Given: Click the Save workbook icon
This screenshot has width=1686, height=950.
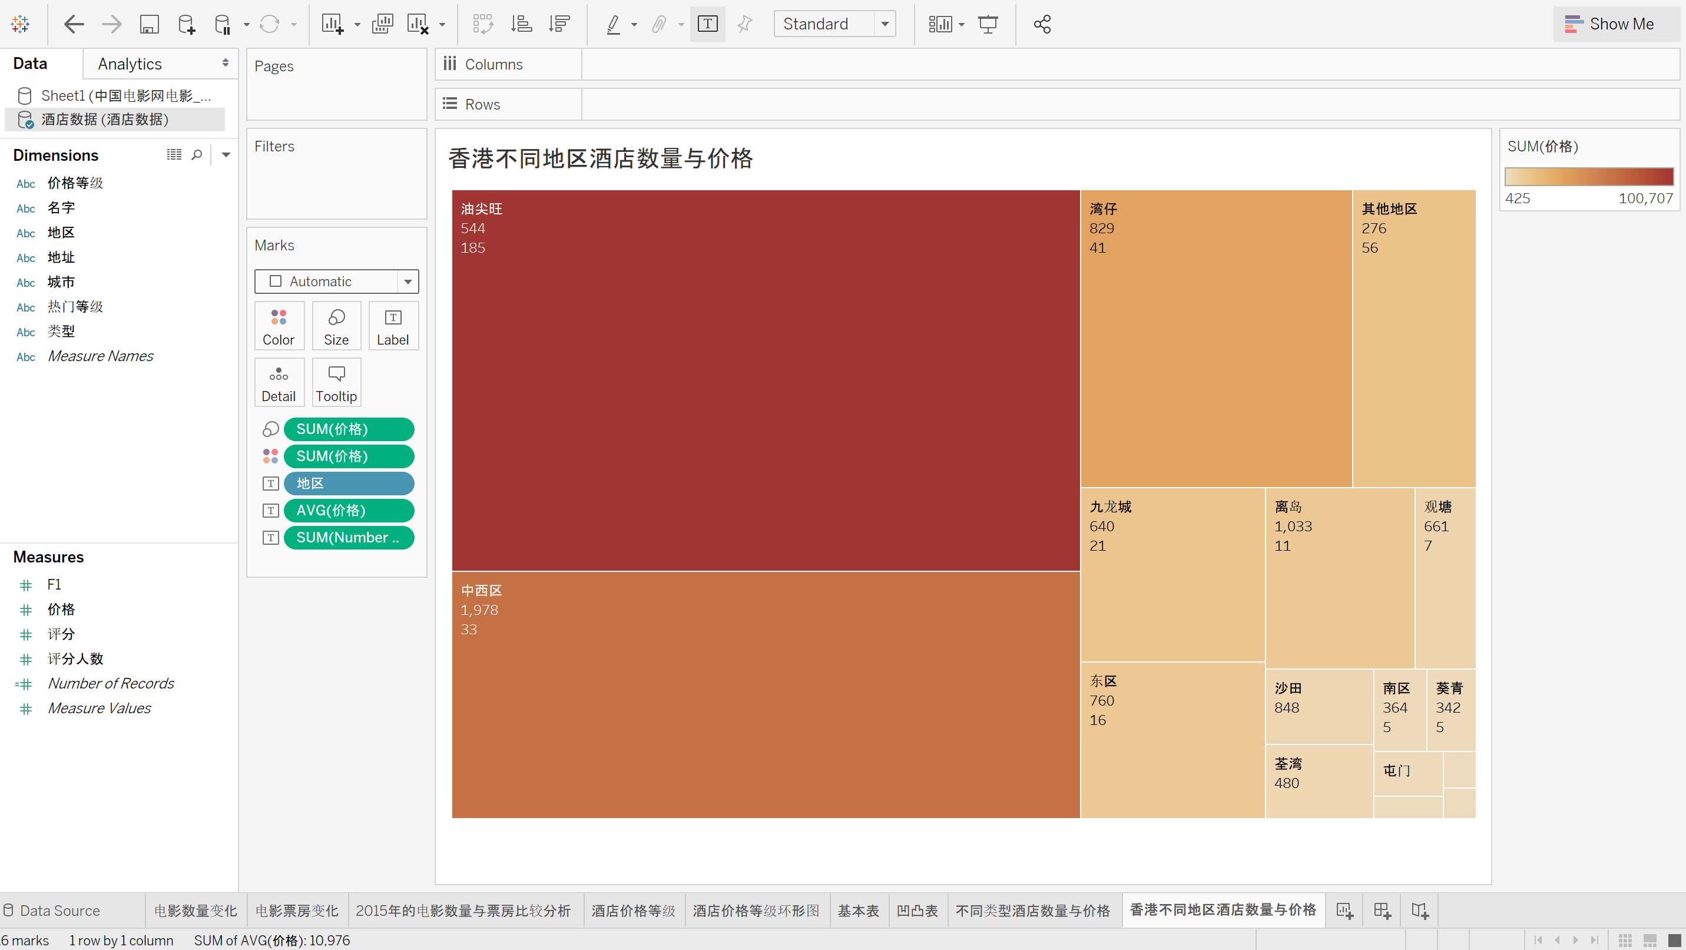Looking at the screenshot, I should (149, 24).
